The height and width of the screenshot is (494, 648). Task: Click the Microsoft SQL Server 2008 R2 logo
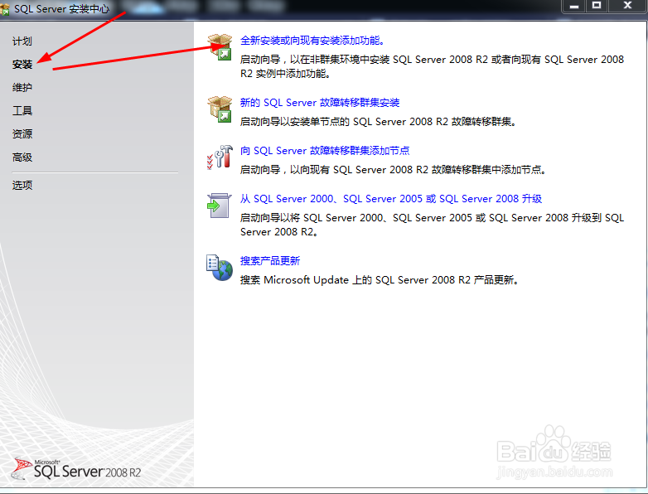tap(76, 468)
